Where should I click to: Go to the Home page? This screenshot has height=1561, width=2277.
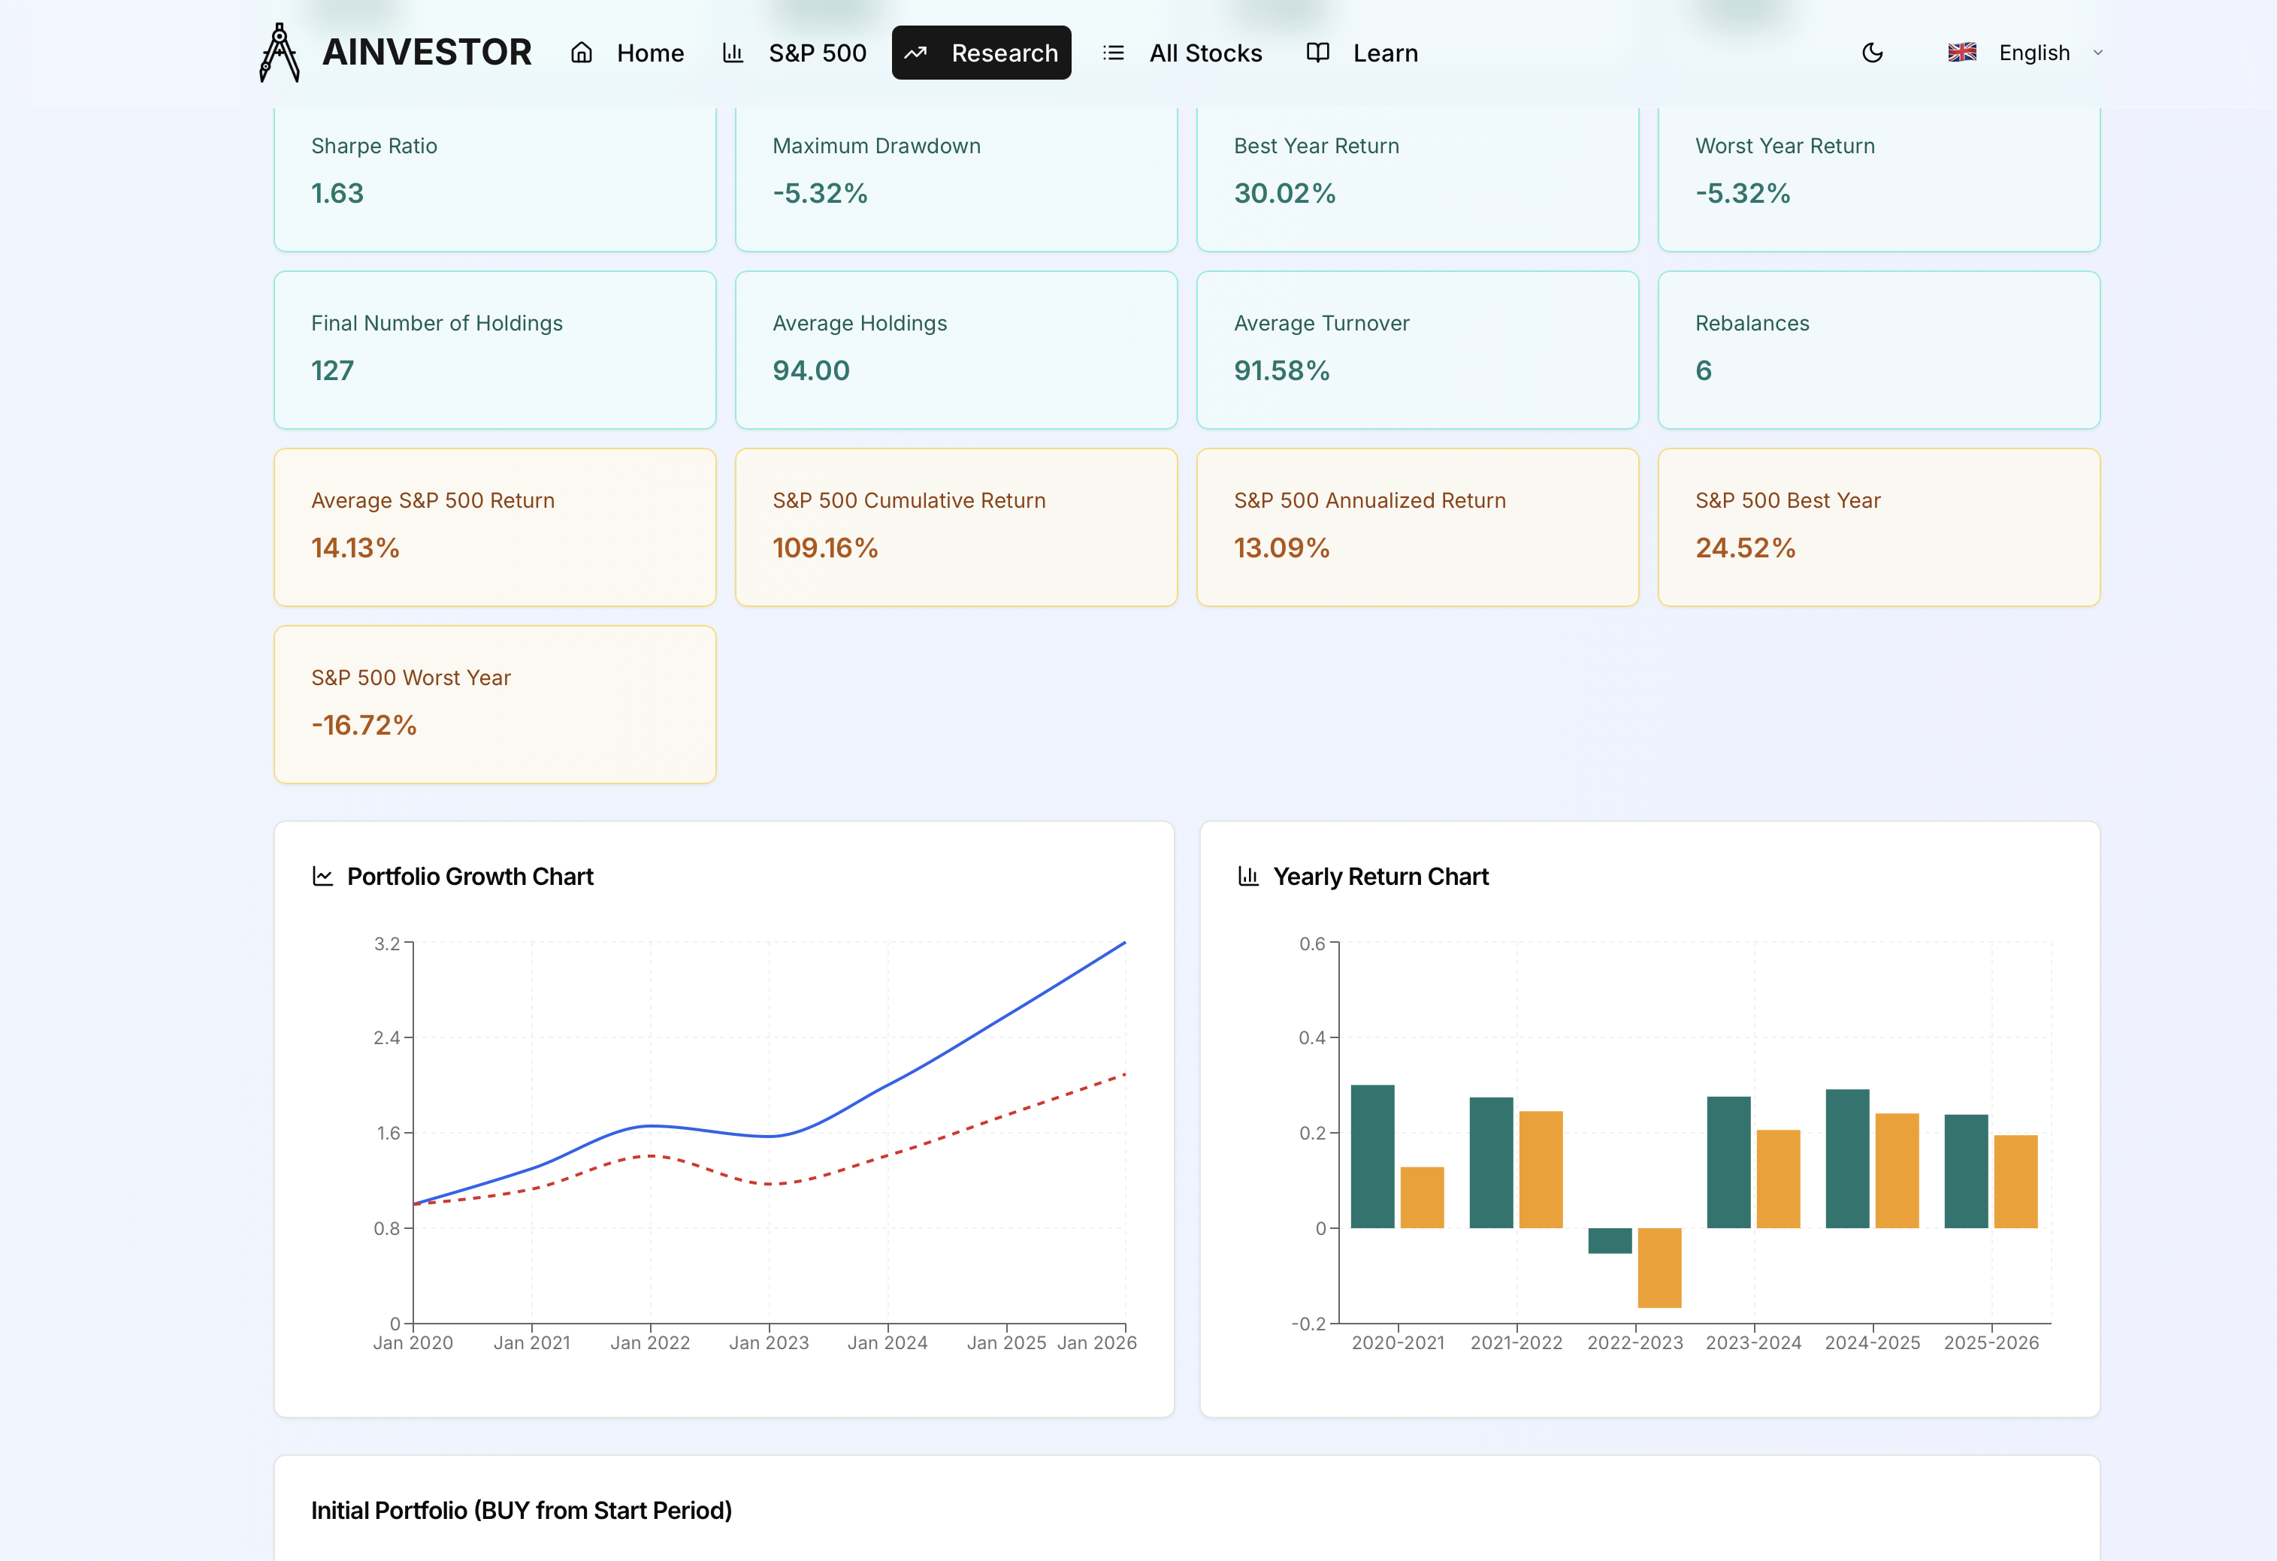coord(627,53)
